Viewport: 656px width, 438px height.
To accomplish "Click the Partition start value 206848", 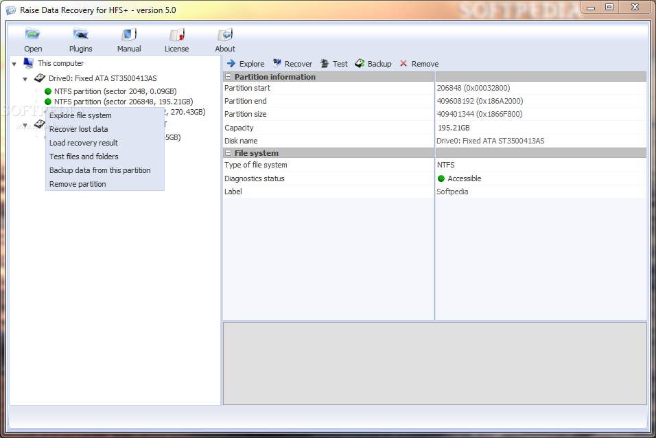I will pos(473,88).
